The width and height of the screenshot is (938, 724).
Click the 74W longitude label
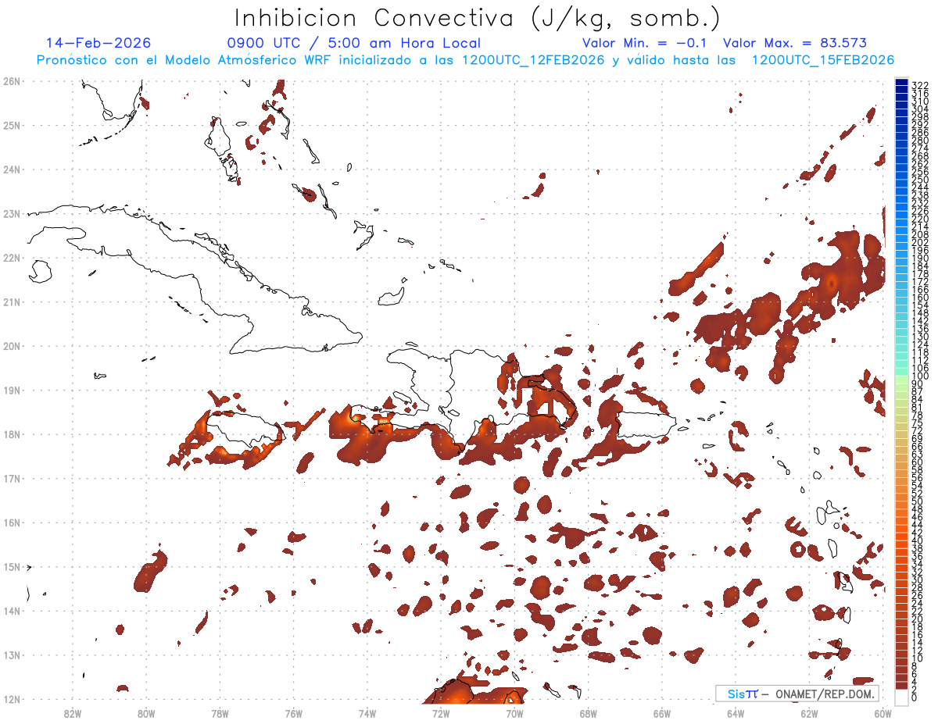coord(367,712)
